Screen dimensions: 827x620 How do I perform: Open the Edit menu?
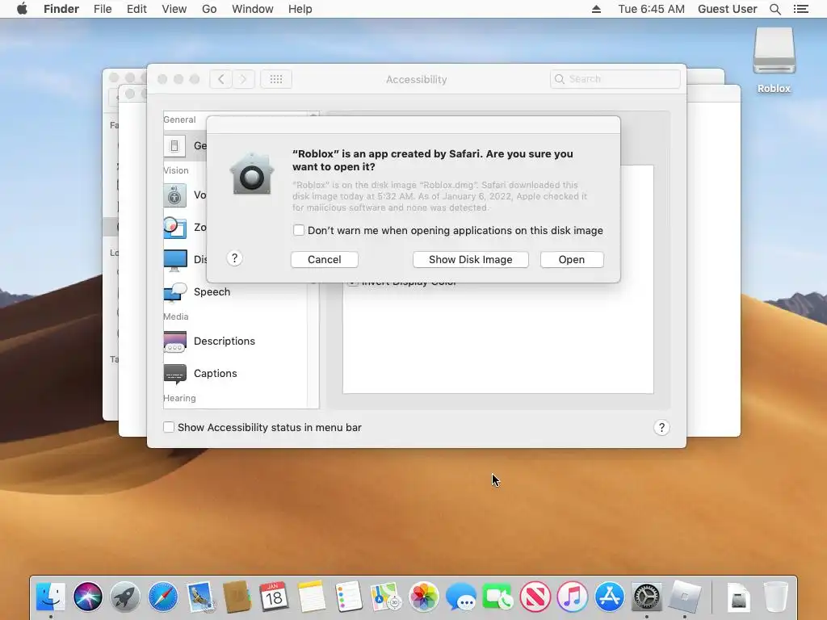(136, 9)
